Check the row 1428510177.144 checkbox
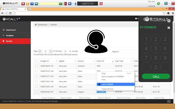Viewport: 175px width, 109px height. click(36, 76)
